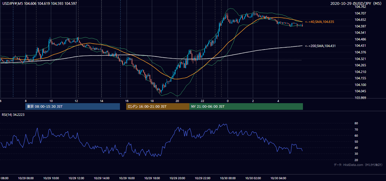This screenshot has width=386, height=181.
Task: Click midnight hour tick '0' under price chart
Action: click(x=228, y=101)
